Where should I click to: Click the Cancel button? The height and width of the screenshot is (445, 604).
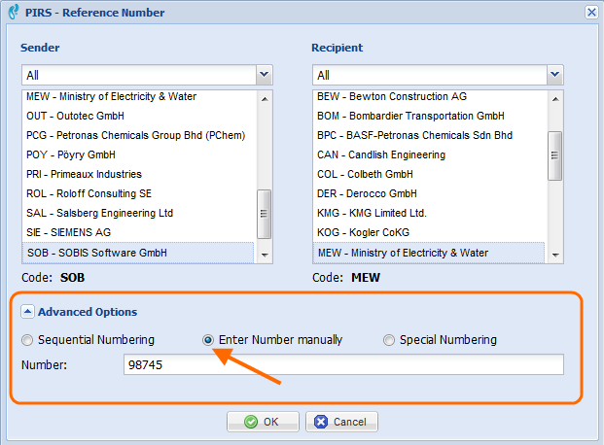click(x=341, y=422)
